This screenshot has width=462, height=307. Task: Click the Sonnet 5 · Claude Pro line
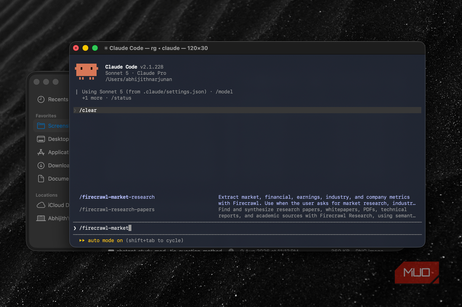click(136, 73)
